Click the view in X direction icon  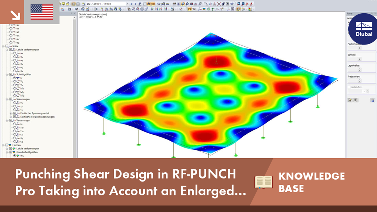(x=152, y=9)
